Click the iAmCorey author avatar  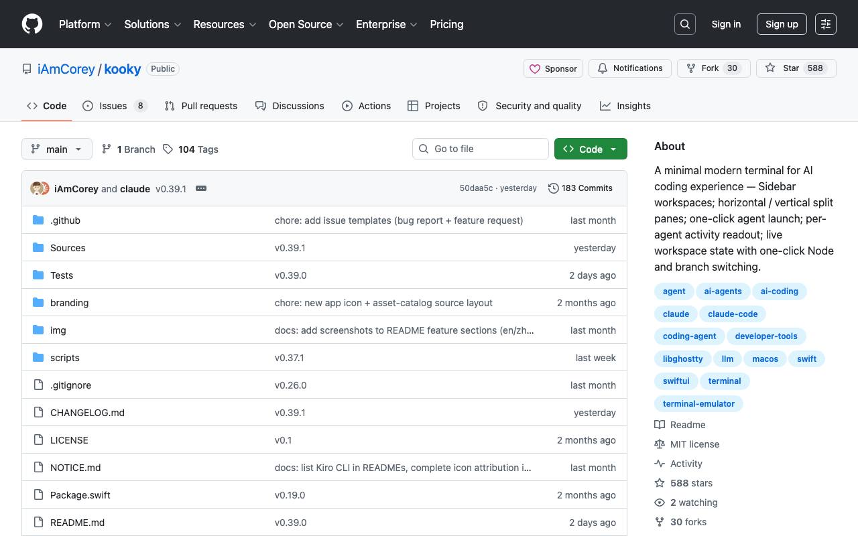click(36, 188)
